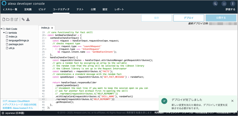Screen dimensions: 238x116
Task: Click the デプロイが完了しました notification title
Action: click(187, 100)
